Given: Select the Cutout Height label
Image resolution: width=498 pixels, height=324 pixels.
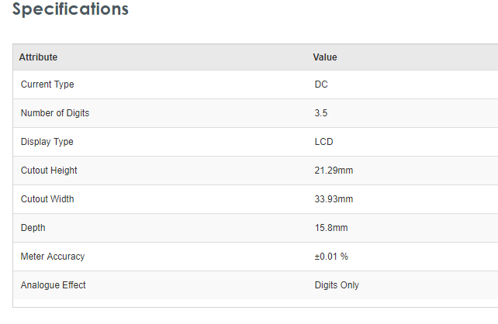Looking at the screenshot, I should 49,171.
